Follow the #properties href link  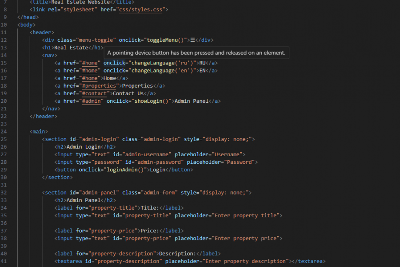99,86
